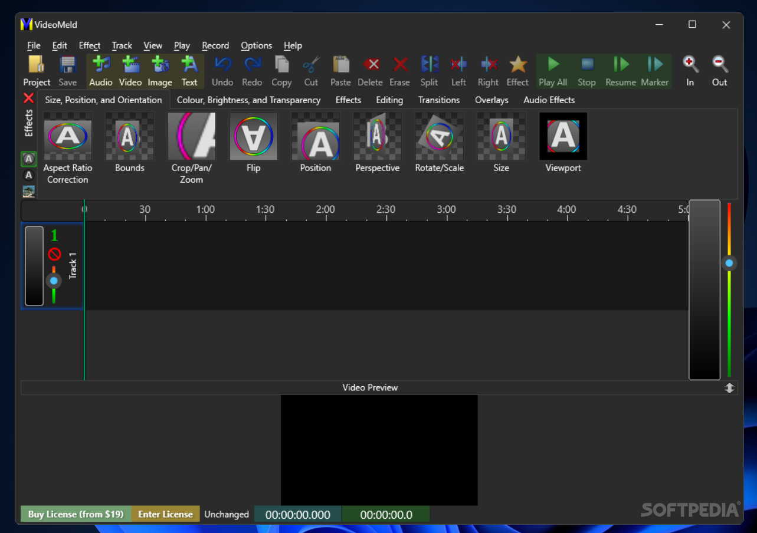Open the File menu
This screenshot has width=757, height=533.
34,45
